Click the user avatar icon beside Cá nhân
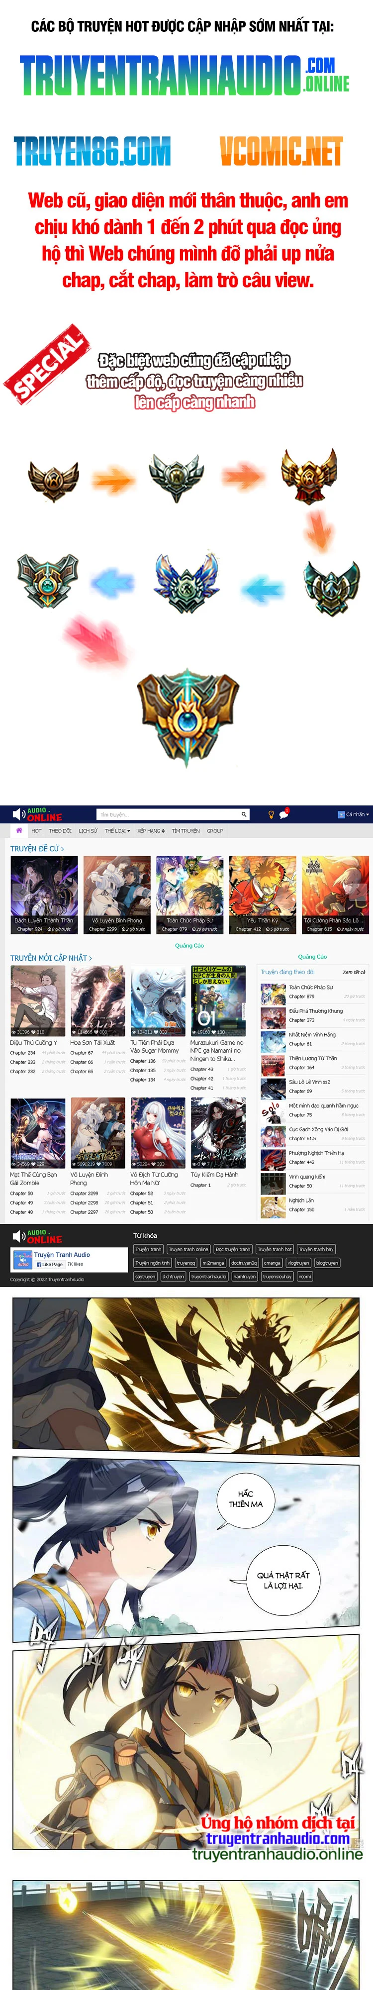Image resolution: width=373 pixels, height=1990 pixels. tap(341, 814)
